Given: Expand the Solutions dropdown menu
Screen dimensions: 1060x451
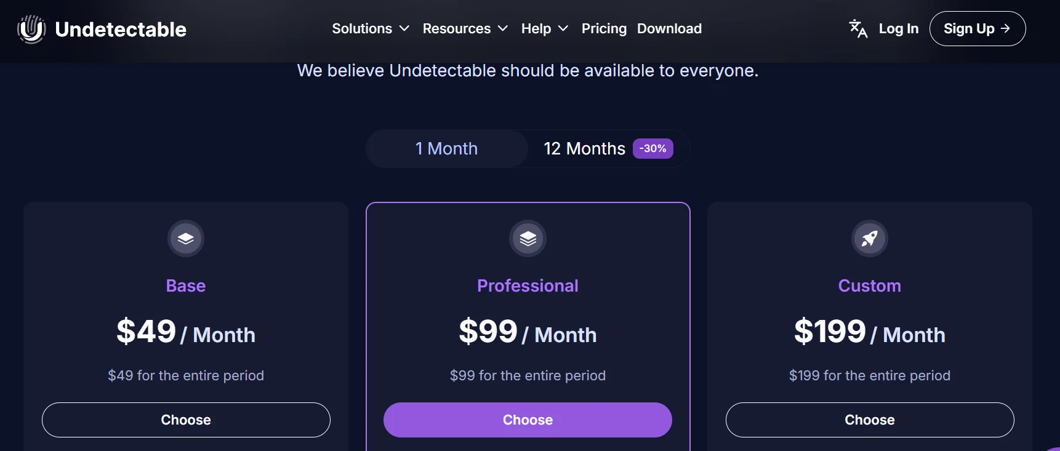Looking at the screenshot, I should point(371,28).
